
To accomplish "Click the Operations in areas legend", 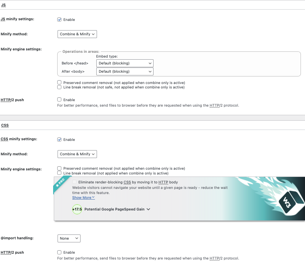I will 81,51.
